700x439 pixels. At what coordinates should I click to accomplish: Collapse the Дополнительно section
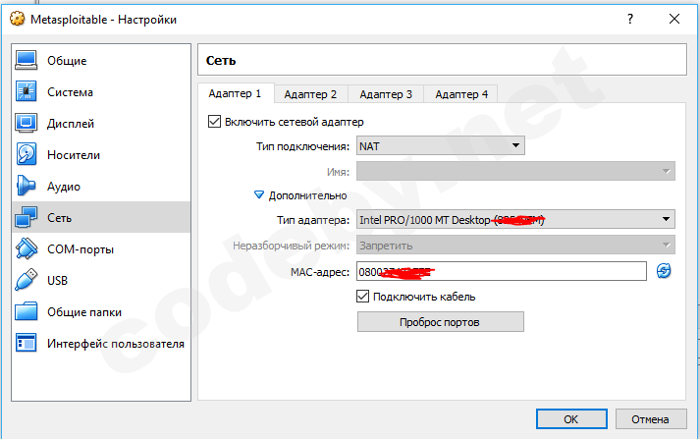click(260, 195)
